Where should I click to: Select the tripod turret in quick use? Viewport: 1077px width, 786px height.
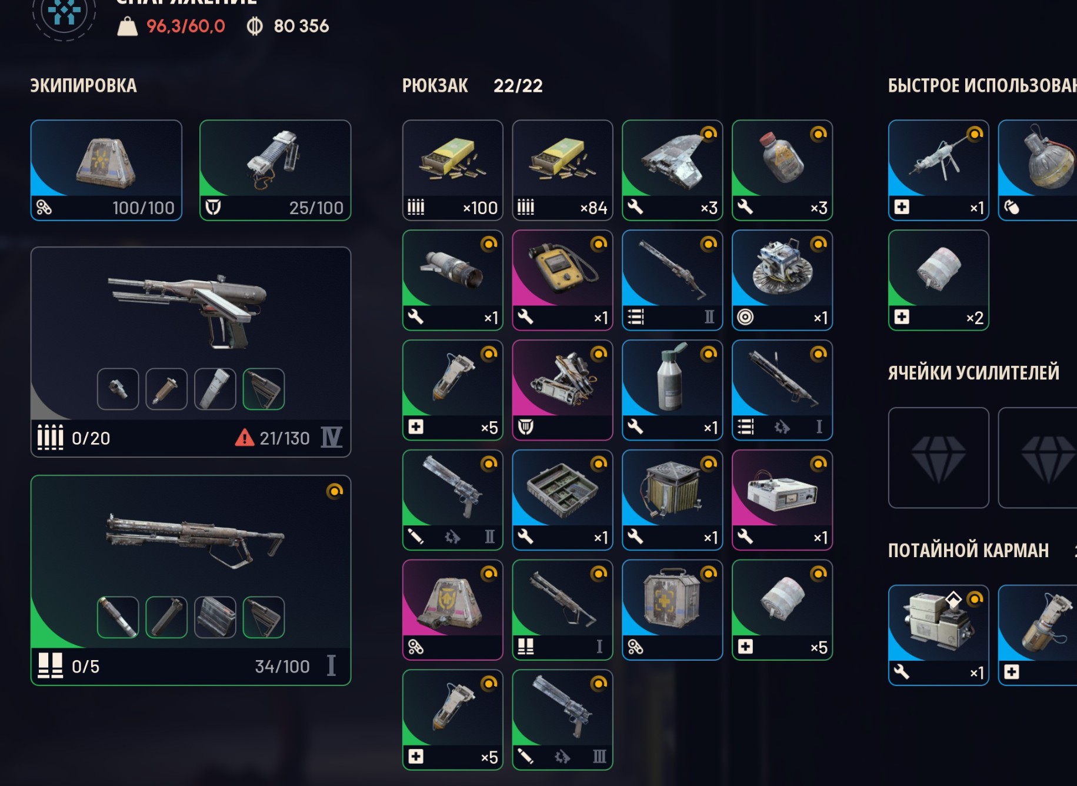(938, 170)
